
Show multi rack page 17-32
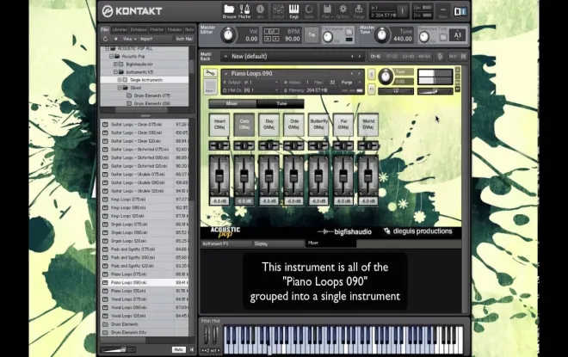(x=392, y=57)
